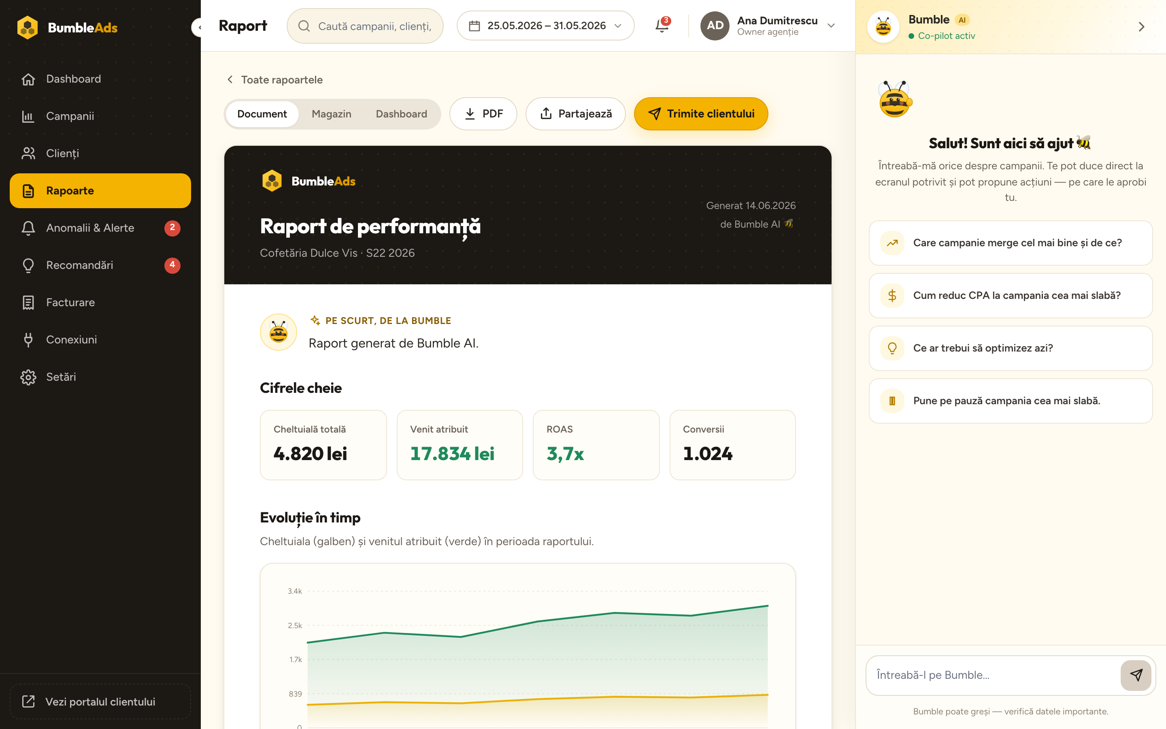Screen dimensions: 1166x729
Task: Click the Clienți people icon
Action: [28, 153]
